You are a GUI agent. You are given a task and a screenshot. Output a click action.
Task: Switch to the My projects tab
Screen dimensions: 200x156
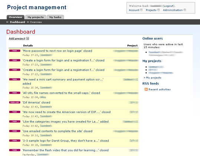point(36,17)
